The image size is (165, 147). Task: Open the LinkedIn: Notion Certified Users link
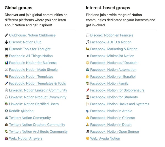(34, 104)
